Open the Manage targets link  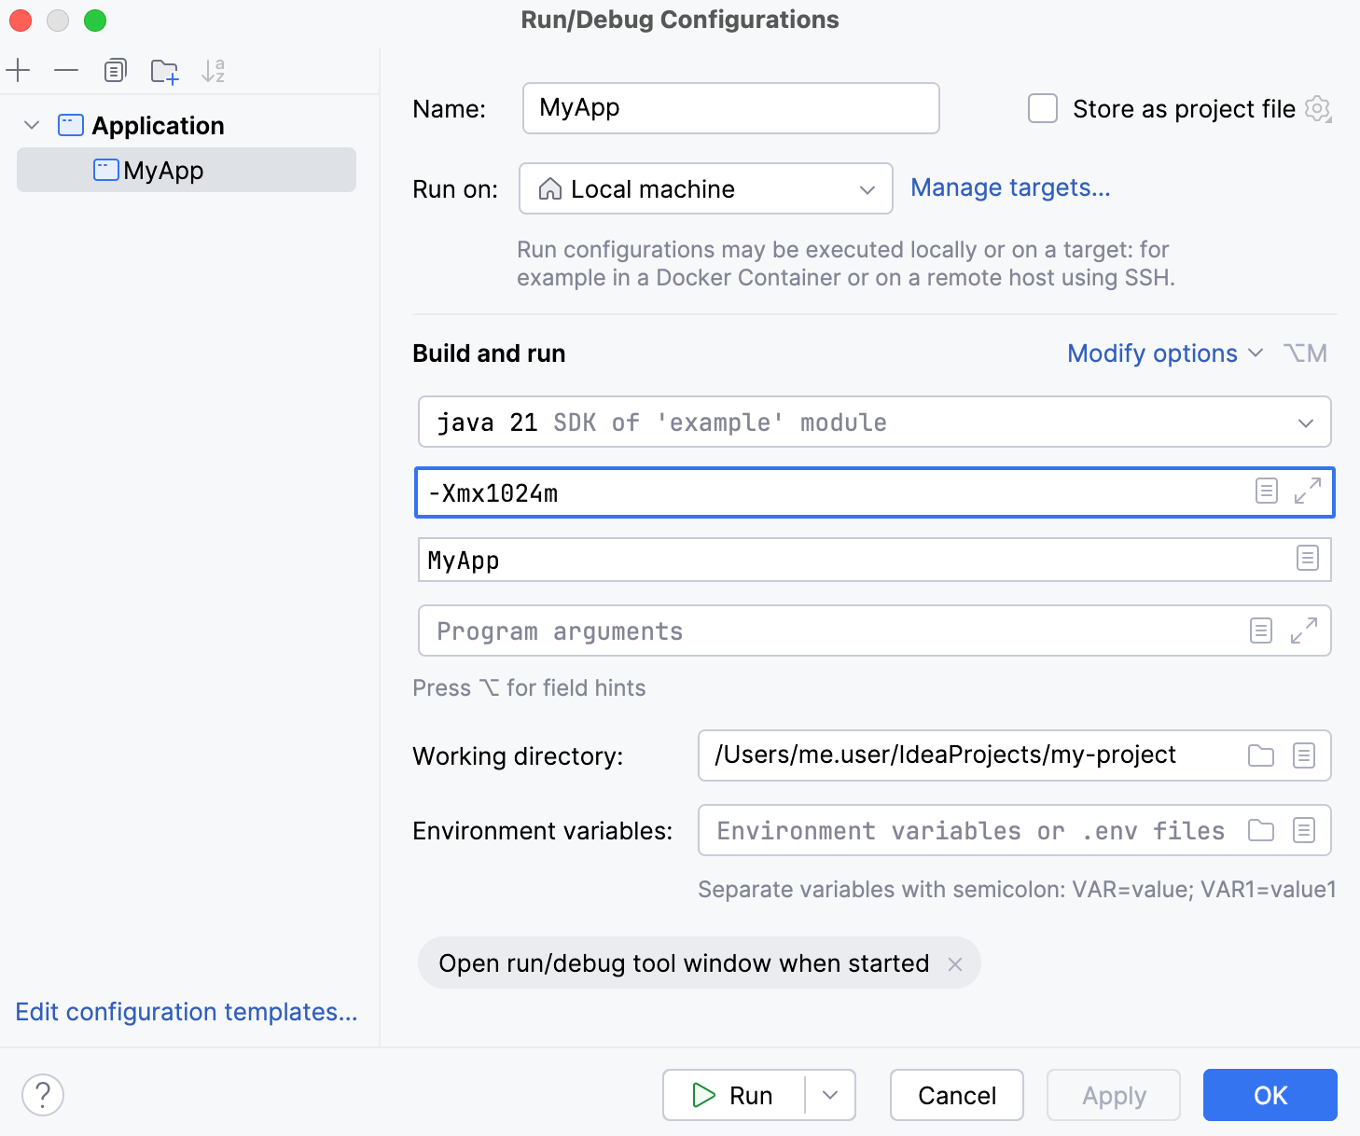1010,187
